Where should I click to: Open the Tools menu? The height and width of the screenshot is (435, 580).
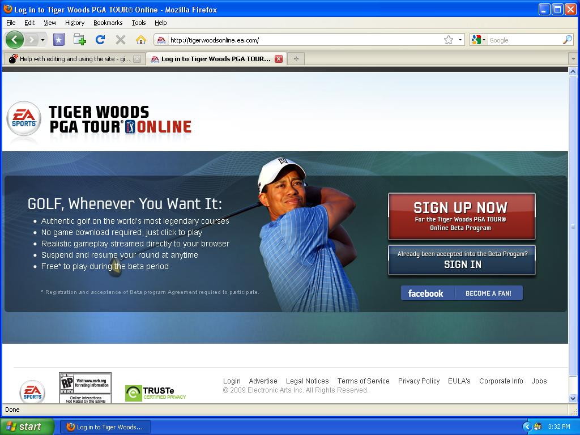point(139,23)
